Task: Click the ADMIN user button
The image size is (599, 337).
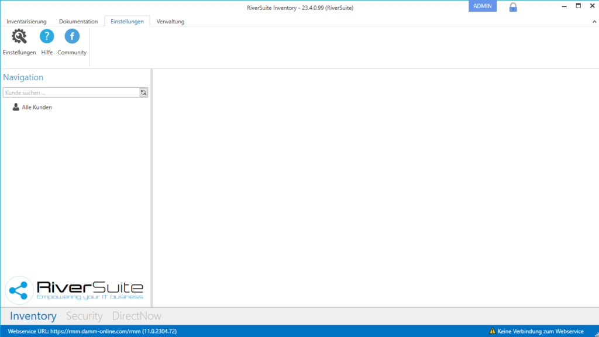Action: tap(483, 6)
